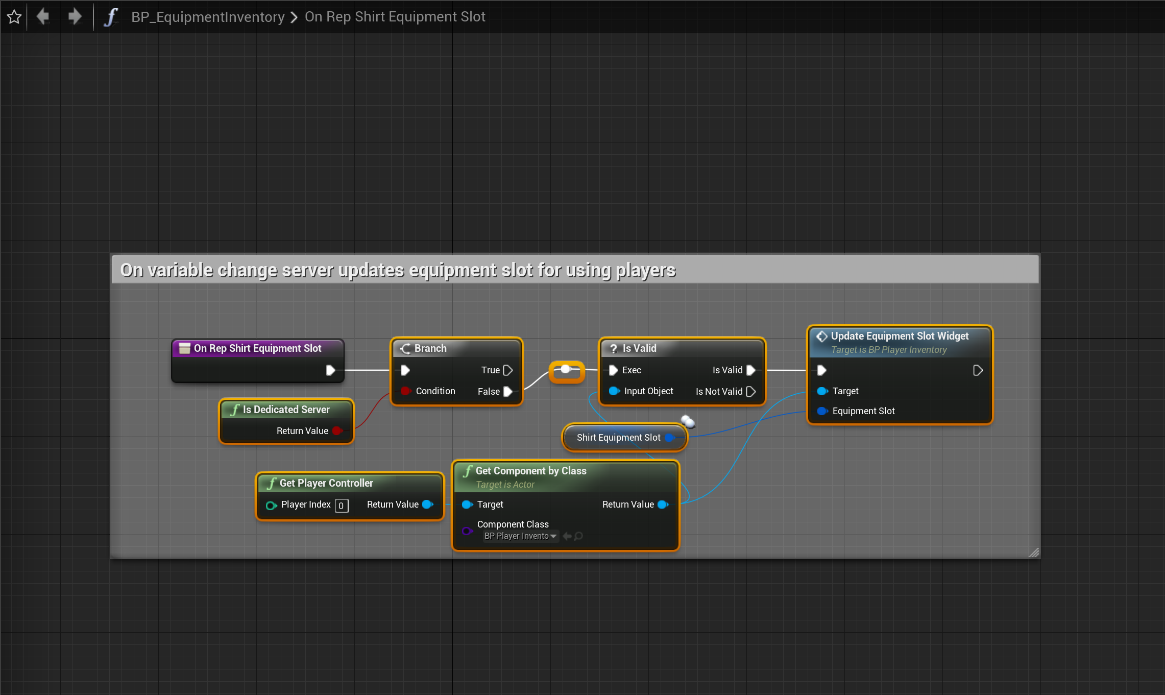Click the comment bubble on Shirt Equipment Slot

pyautogui.click(x=688, y=421)
